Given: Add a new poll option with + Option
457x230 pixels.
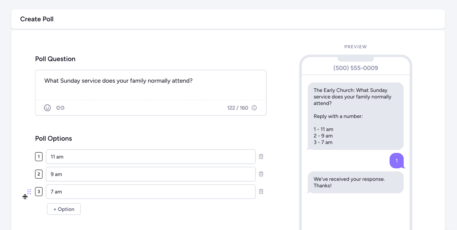Looking at the screenshot, I should pyautogui.click(x=64, y=209).
